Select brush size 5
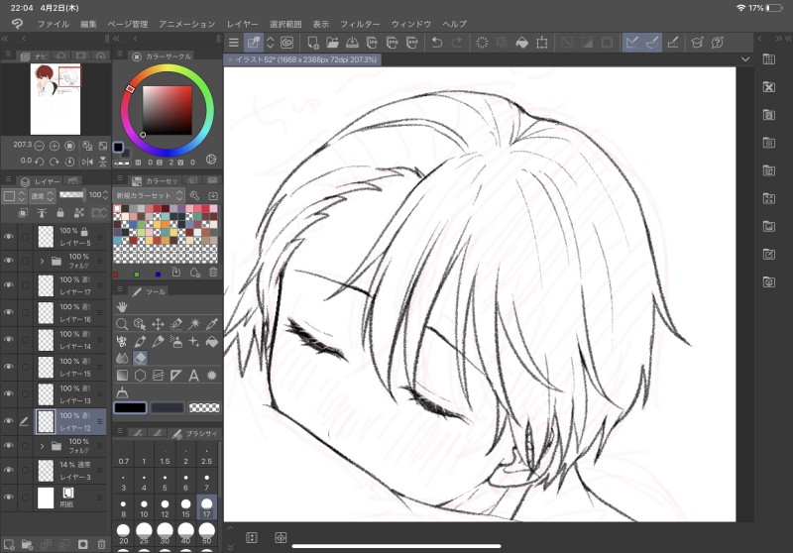The width and height of the screenshot is (793, 553). [165, 482]
